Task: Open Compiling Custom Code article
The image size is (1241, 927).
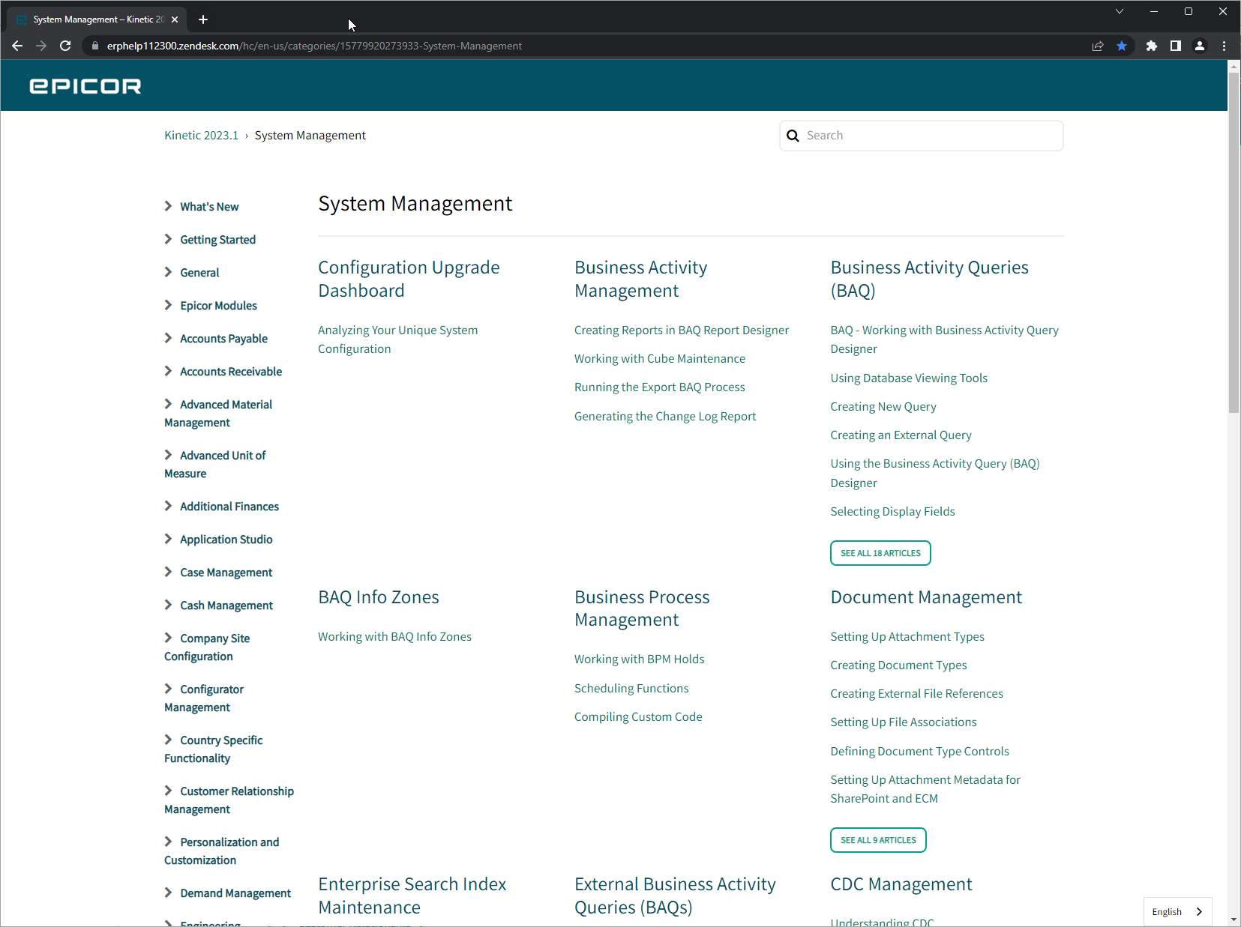Action: tap(638, 717)
